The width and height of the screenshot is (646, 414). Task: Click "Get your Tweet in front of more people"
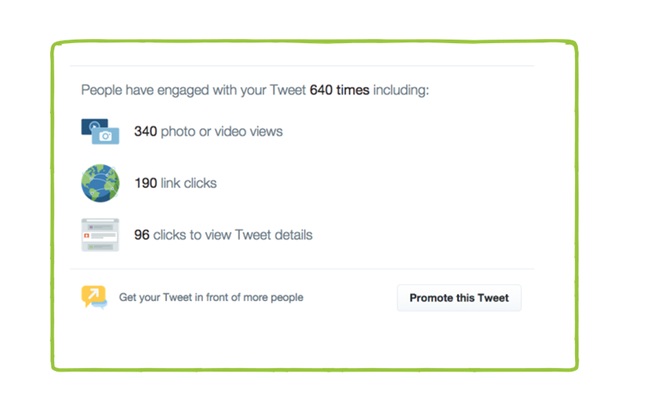pyautogui.click(x=211, y=298)
